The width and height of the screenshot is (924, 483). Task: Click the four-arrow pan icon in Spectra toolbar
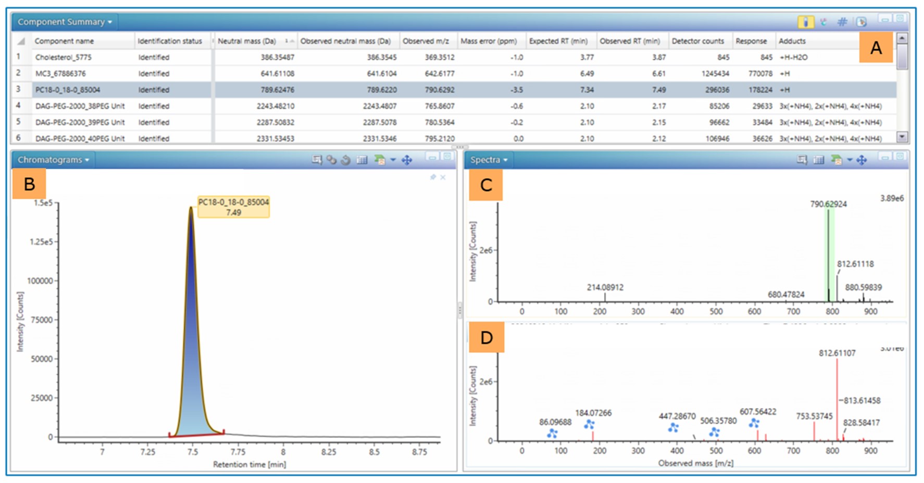point(861,160)
